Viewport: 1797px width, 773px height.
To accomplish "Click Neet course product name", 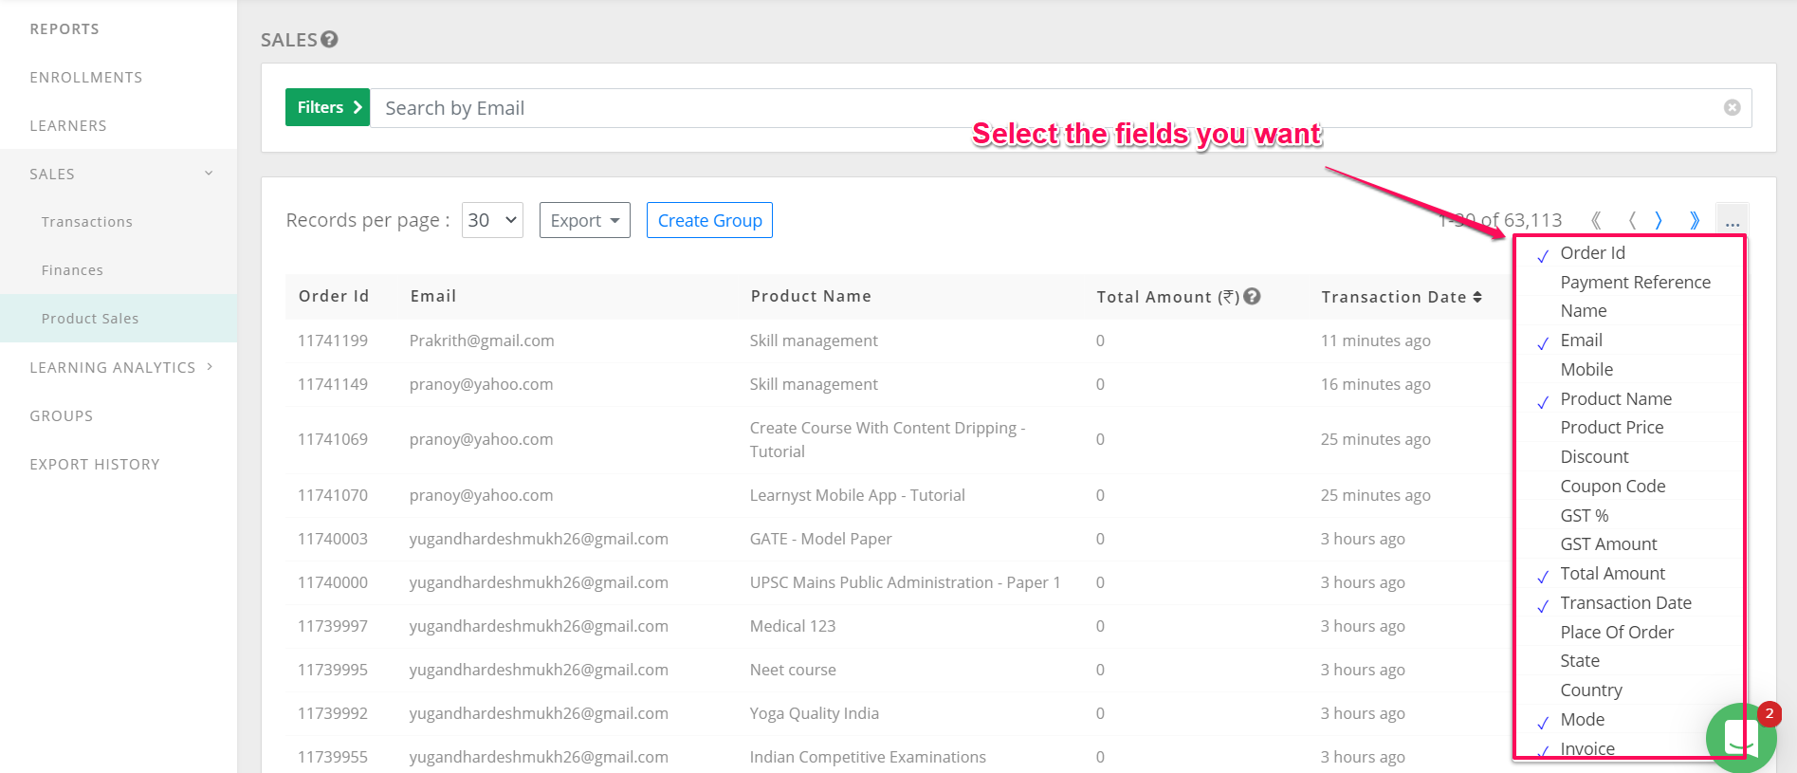I will [x=793, y=670].
